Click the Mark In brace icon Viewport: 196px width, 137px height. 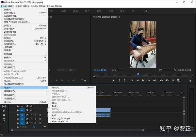click(119, 80)
